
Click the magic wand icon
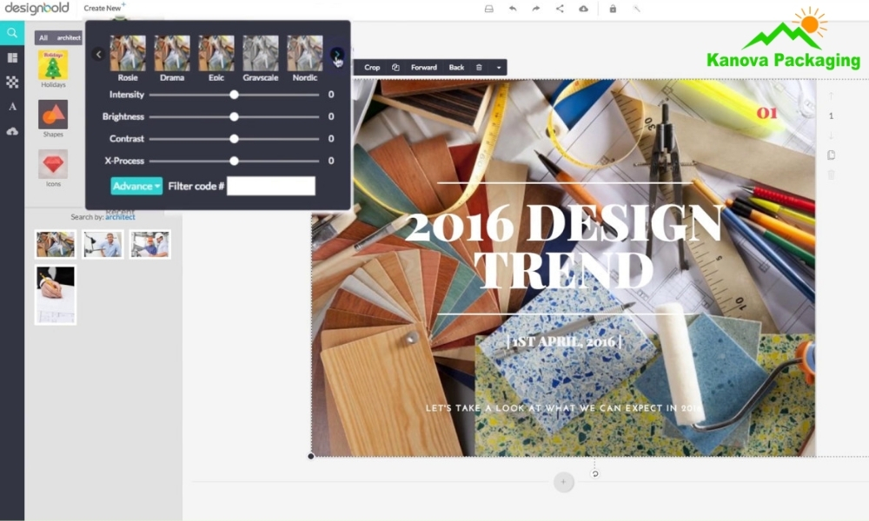pos(637,9)
